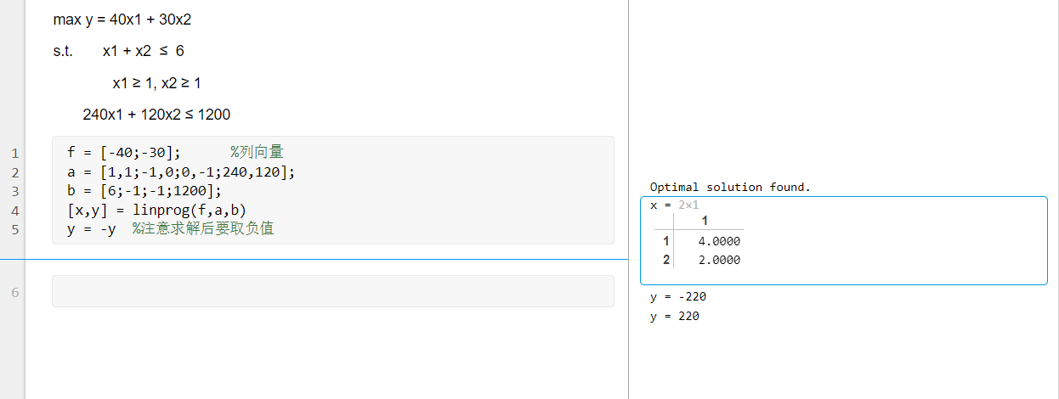The width and height of the screenshot is (1059, 399).
Task: Click line number 4 in the gutter
Action: click(14, 210)
